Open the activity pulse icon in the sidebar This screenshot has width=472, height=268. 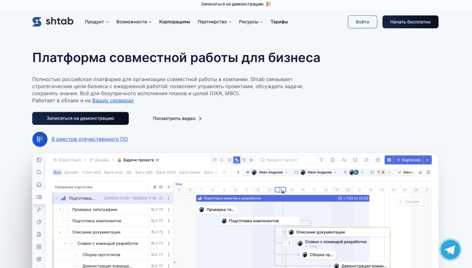click(39, 210)
